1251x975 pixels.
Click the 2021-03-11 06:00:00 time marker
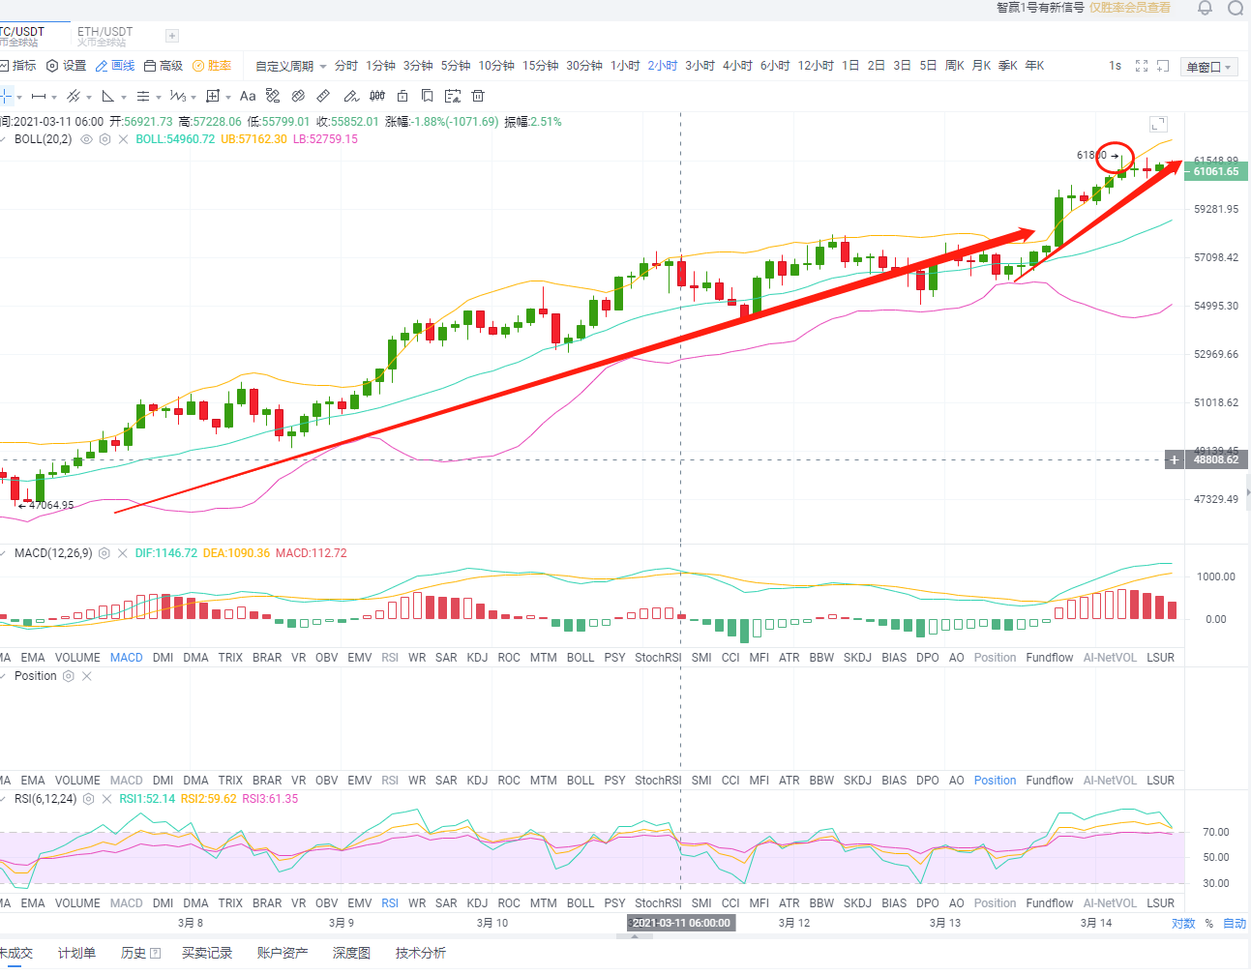(x=681, y=923)
